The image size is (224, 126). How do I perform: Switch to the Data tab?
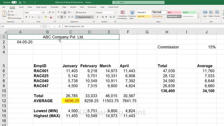(64, 7)
